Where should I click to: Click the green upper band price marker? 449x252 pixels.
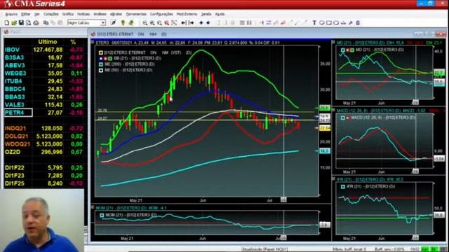[325, 108]
